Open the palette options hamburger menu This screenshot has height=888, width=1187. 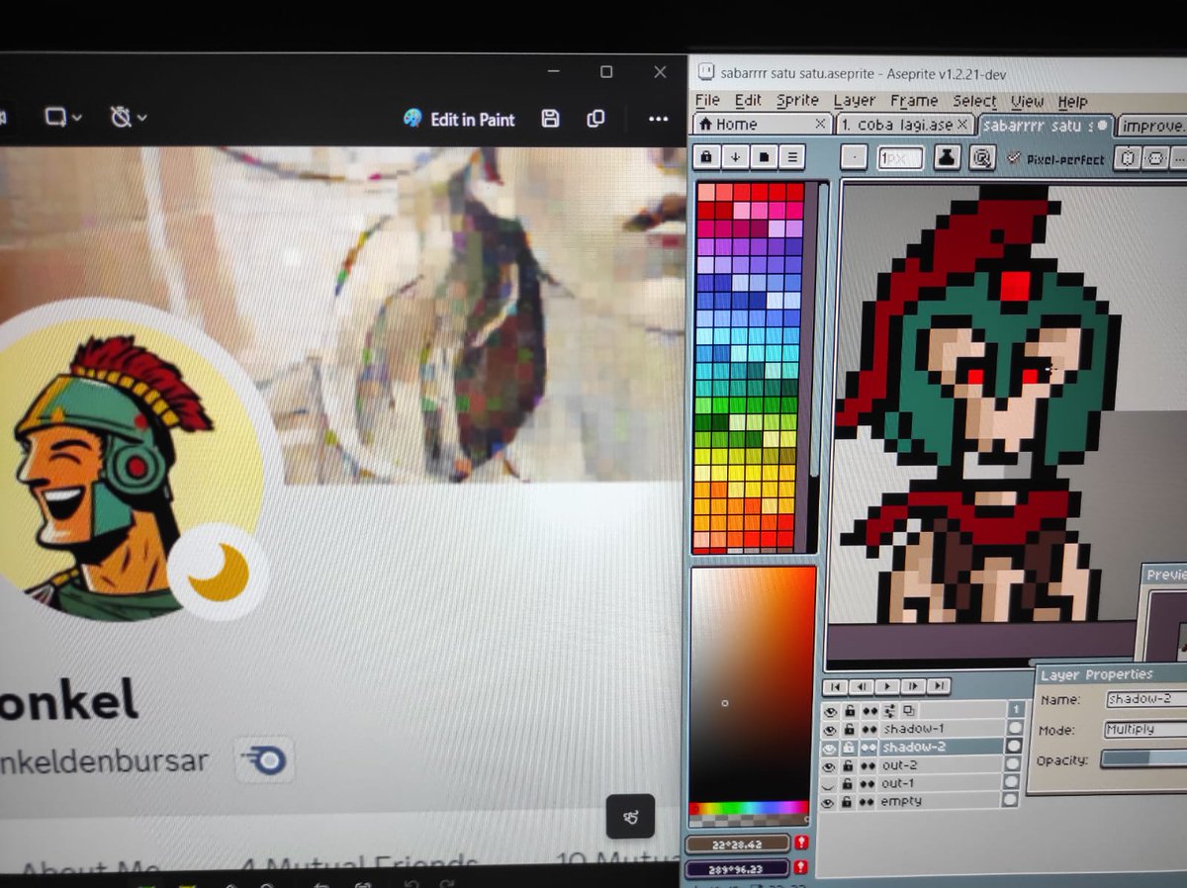click(792, 156)
